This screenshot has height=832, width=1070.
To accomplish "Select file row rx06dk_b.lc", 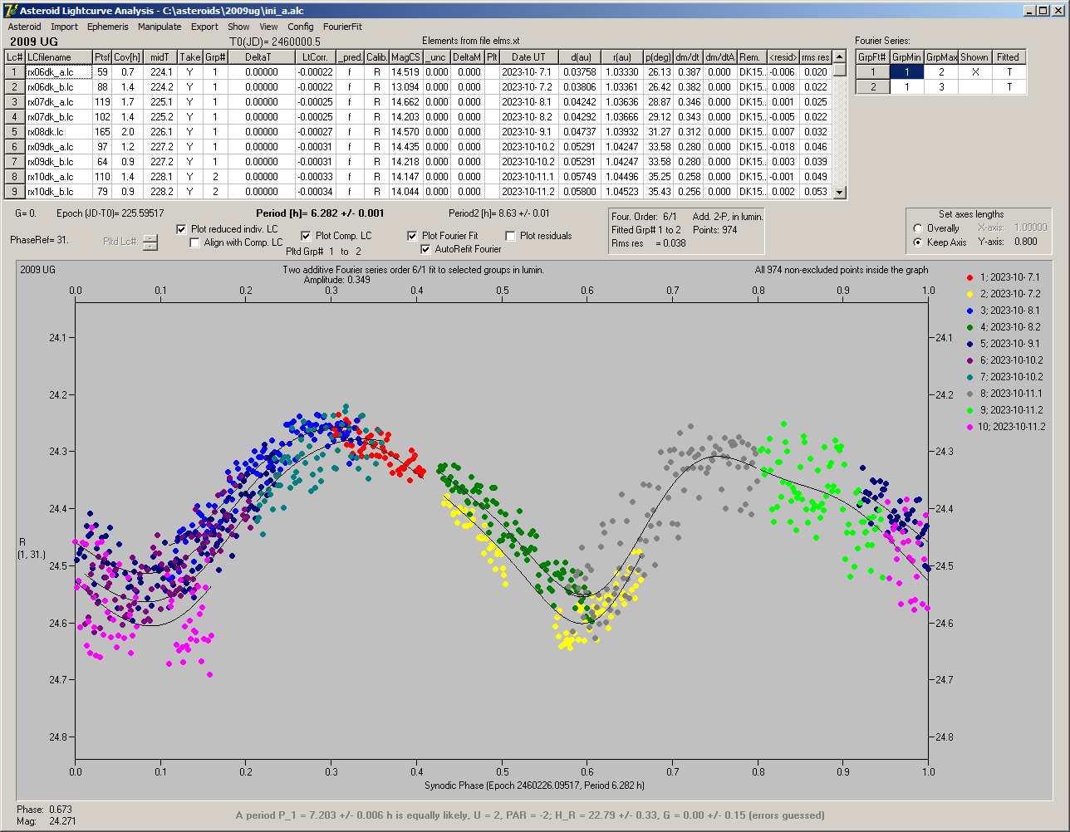I will coord(58,87).
